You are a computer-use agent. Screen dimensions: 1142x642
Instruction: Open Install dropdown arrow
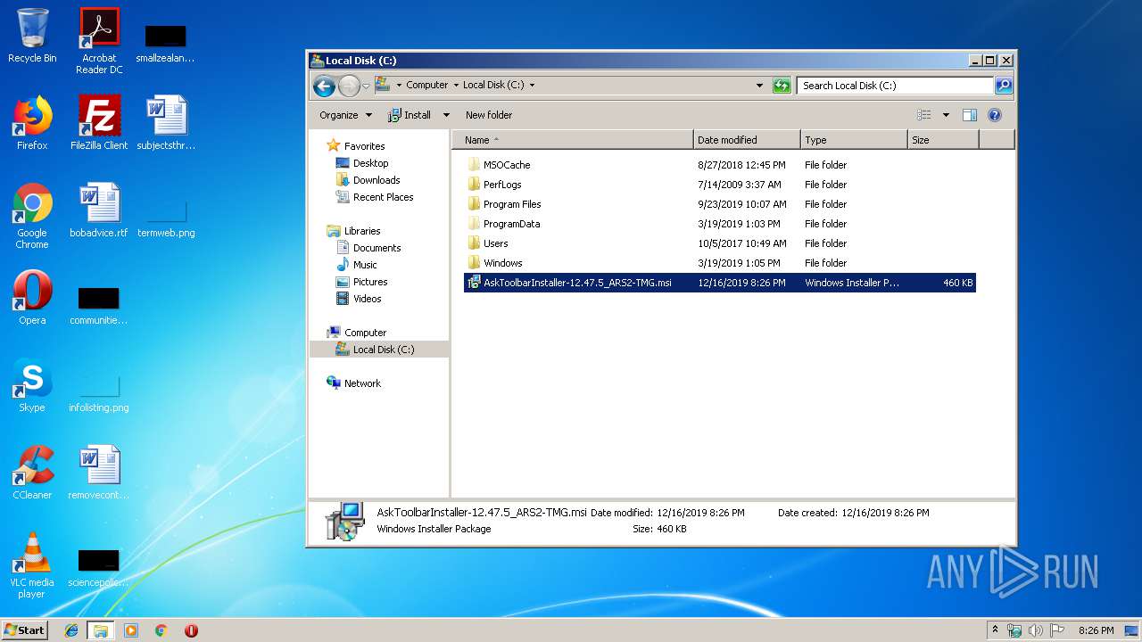446,115
